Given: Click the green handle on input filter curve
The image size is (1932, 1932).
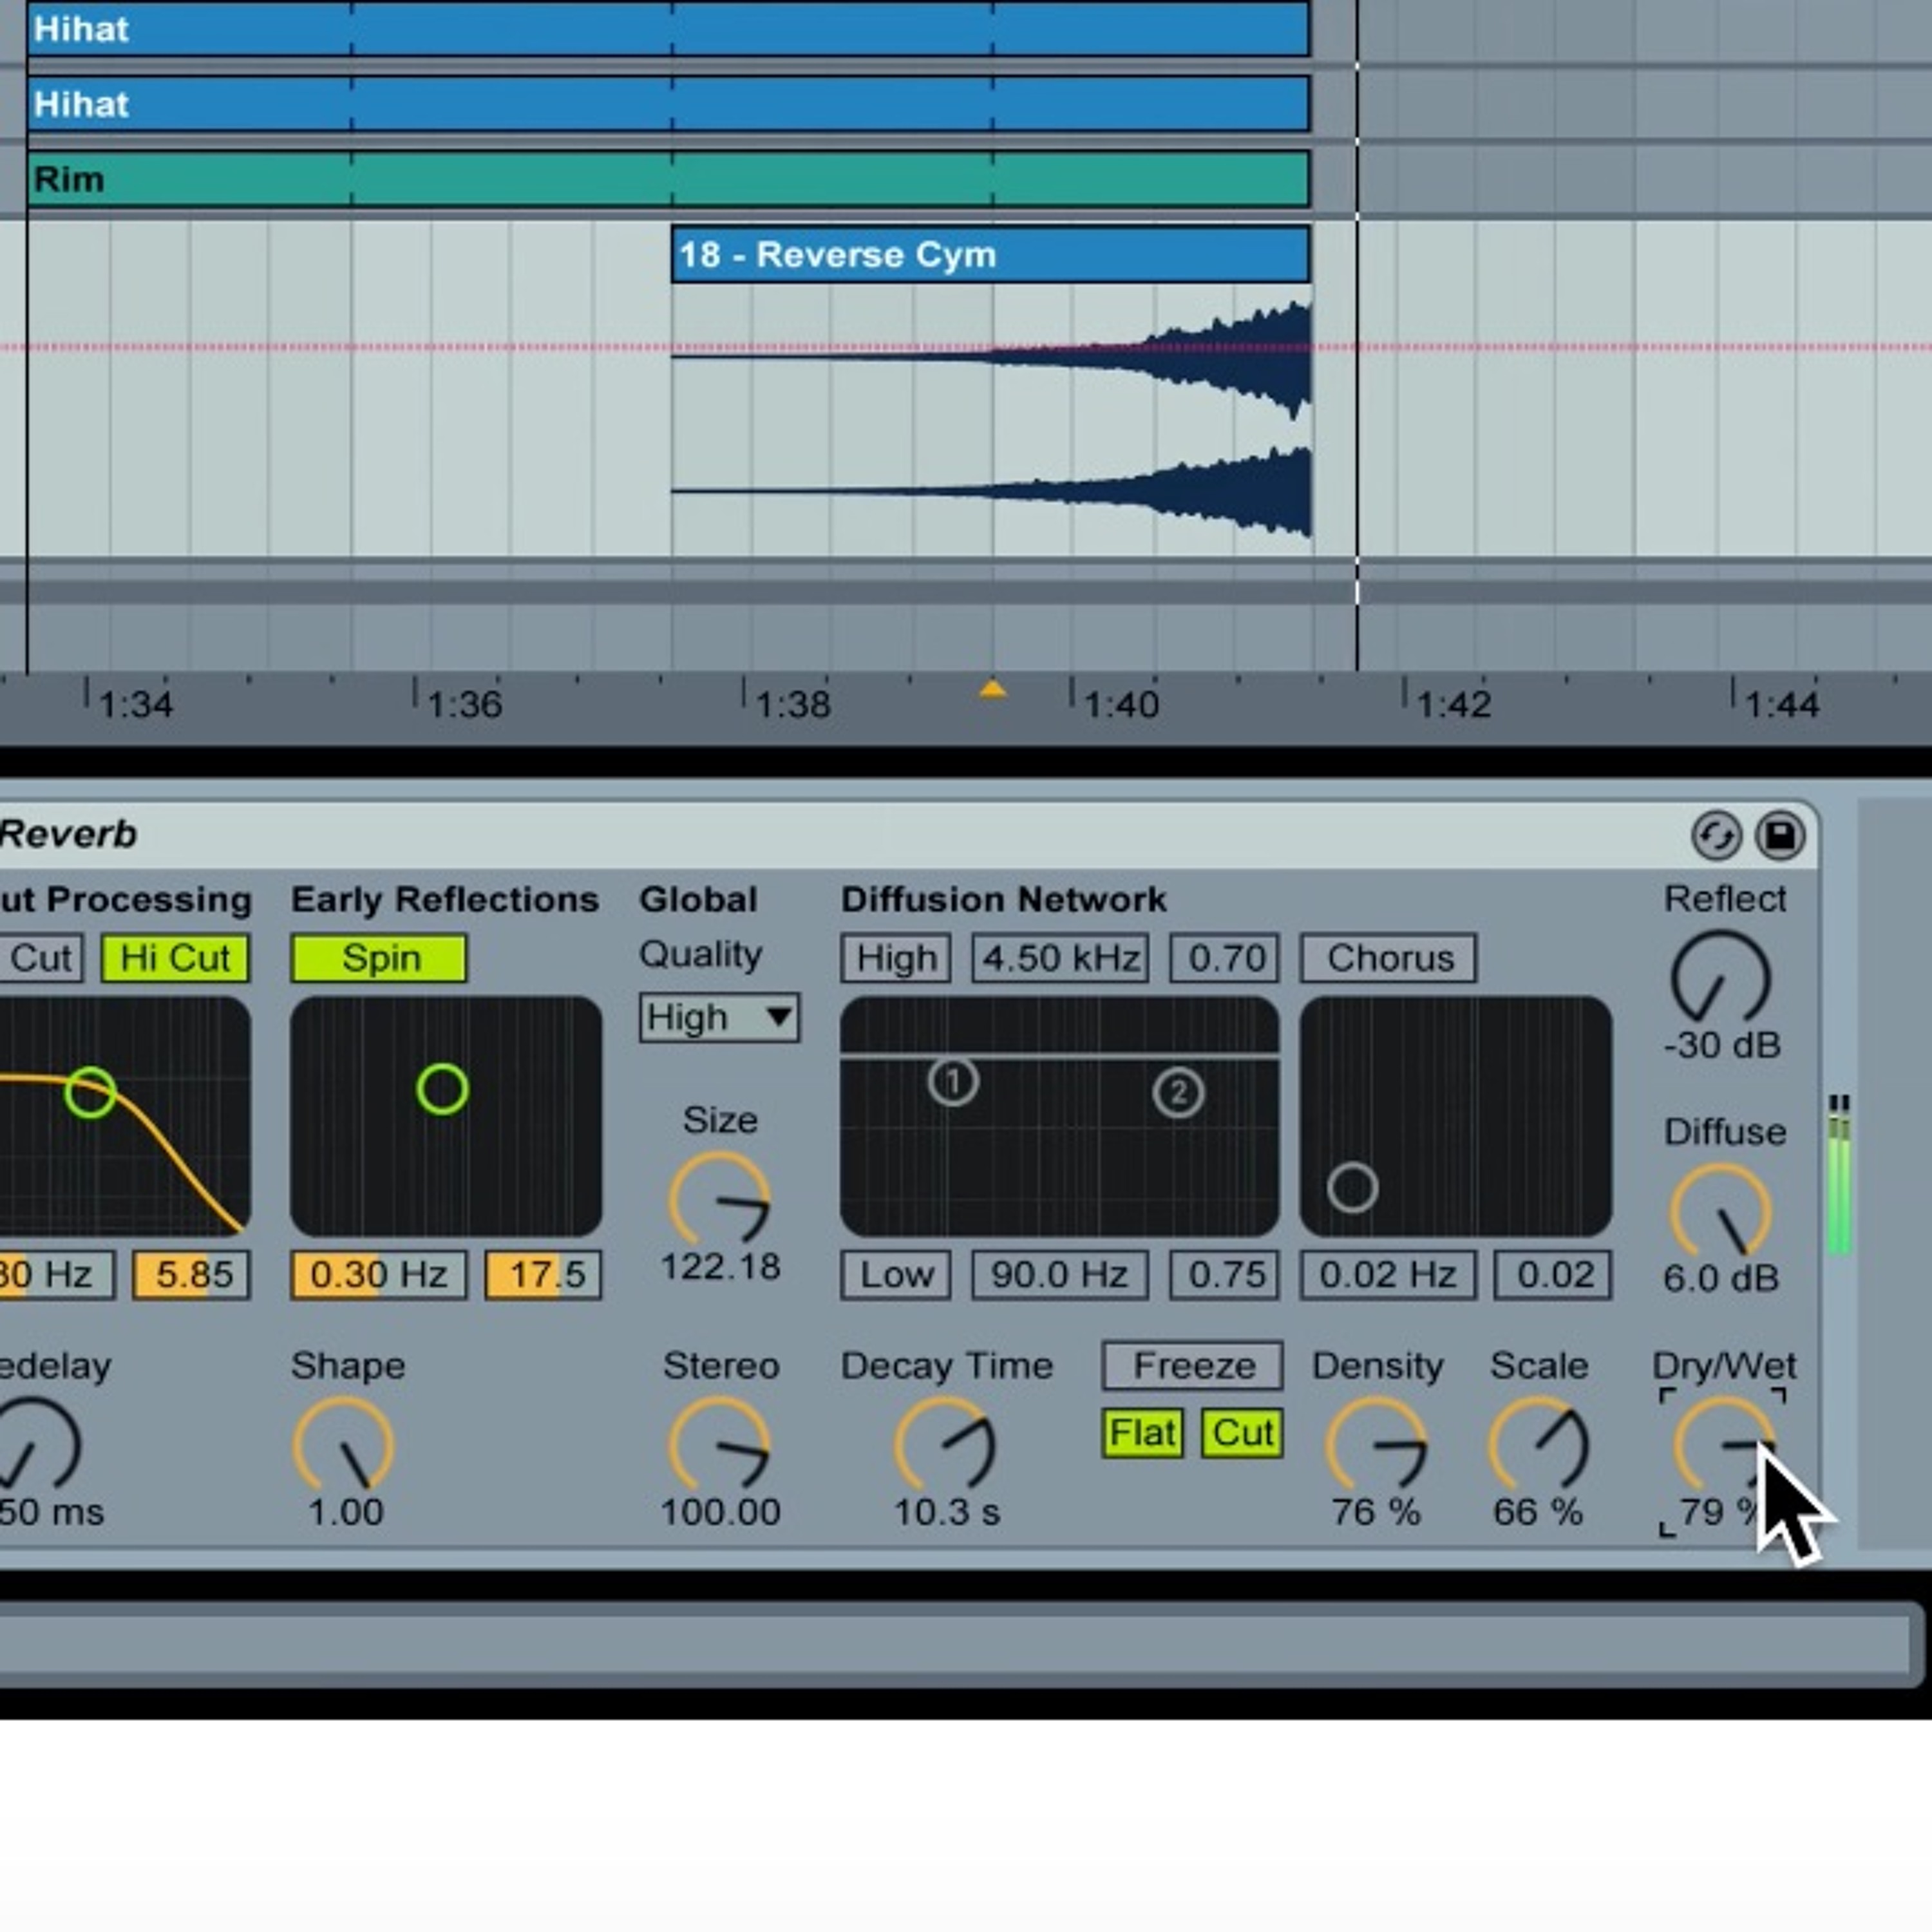Looking at the screenshot, I should [90, 1092].
